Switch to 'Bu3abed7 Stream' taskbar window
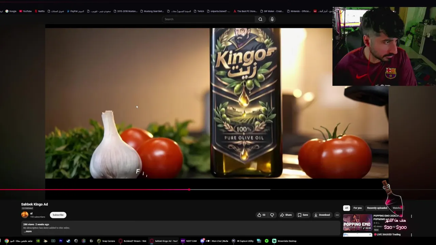The image size is (436, 245). tap(133, 241)
